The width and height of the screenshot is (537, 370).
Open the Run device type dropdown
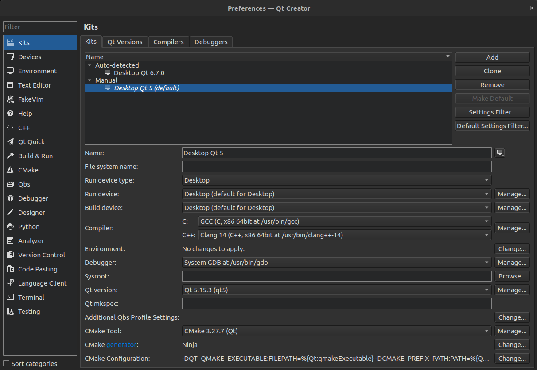point(337,180)
